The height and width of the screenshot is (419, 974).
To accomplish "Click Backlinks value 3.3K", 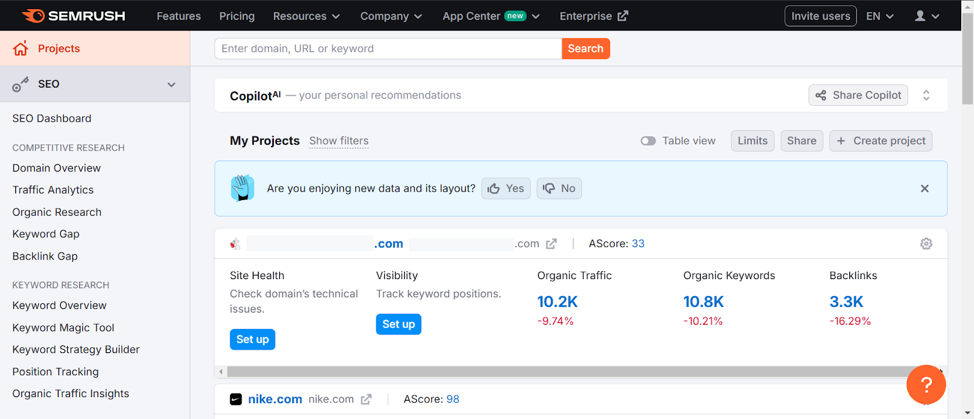I will pyautogui.click(x=846, y=302).
